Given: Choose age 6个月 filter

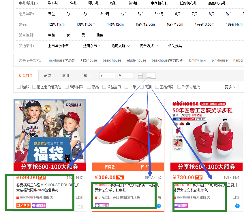Looking at the screenshot, I should pyautogui.click(x=159, y=14).
